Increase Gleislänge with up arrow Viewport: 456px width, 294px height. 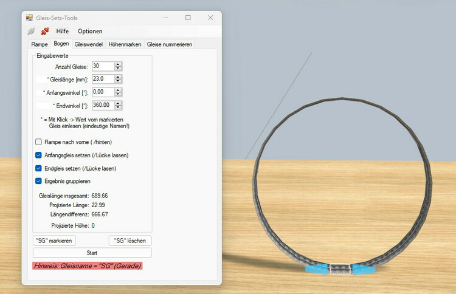tap(118, 77)
